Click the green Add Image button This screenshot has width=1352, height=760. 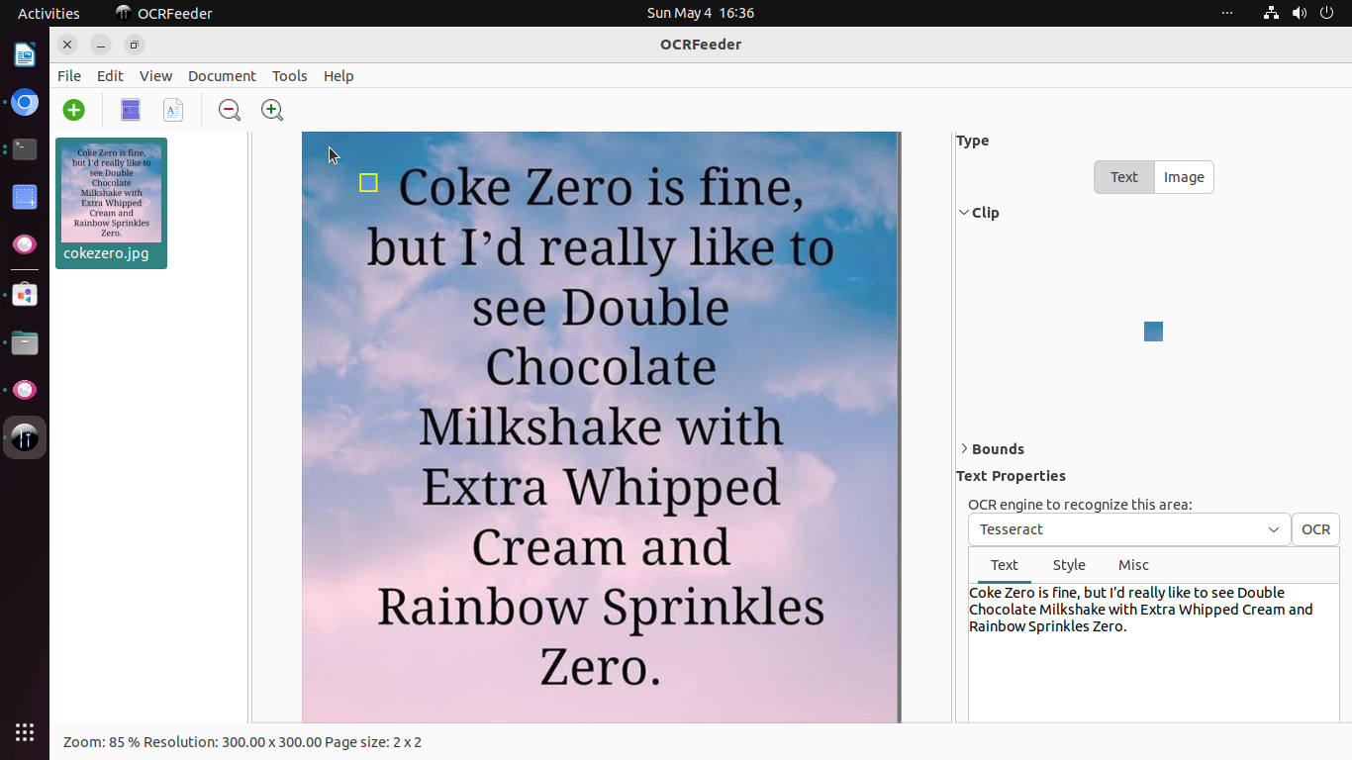tap(73, 110)
